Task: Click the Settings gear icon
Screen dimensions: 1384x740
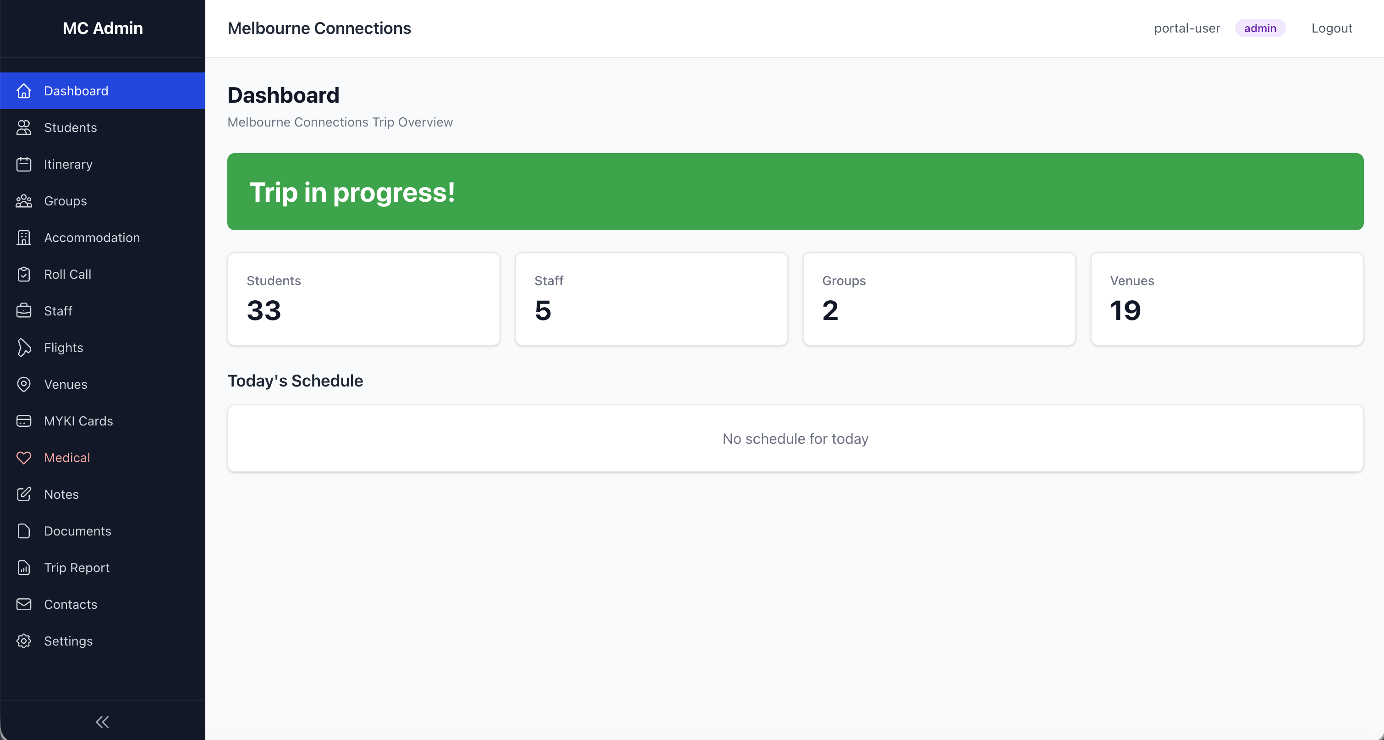Action: click(24, 641)
